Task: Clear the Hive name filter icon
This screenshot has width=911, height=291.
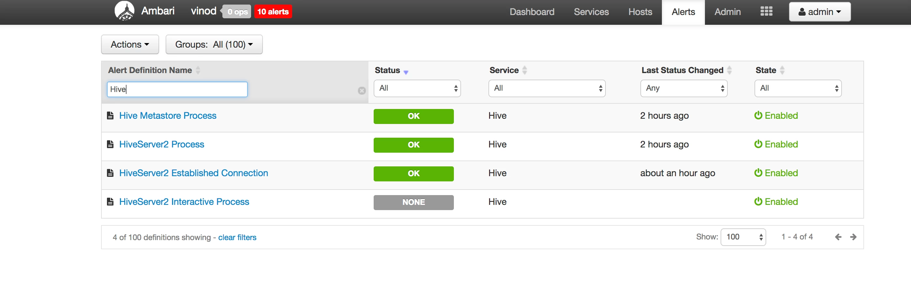Action: [361, 91]
